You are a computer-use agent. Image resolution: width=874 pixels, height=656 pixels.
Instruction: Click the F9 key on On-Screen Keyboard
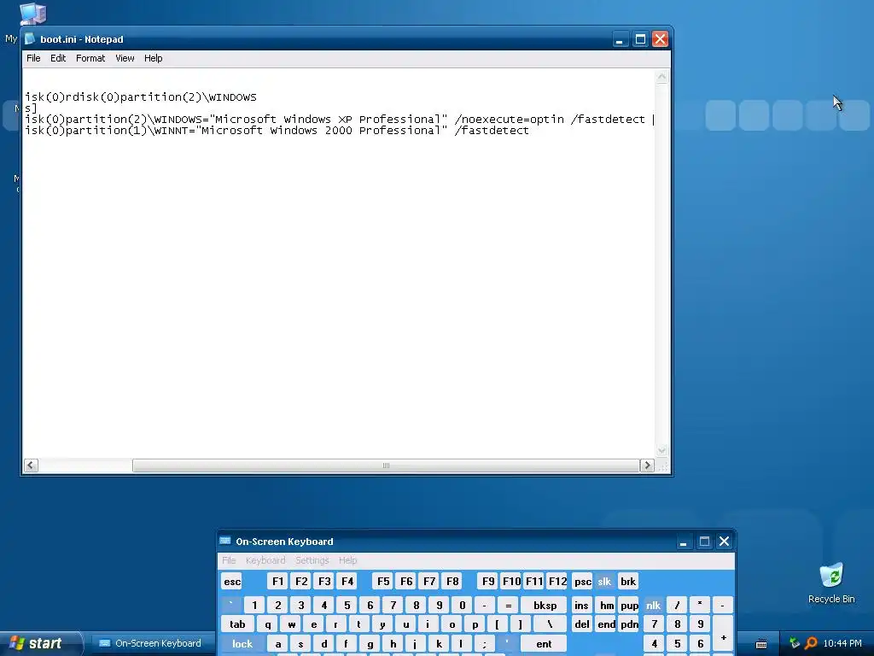488,581
